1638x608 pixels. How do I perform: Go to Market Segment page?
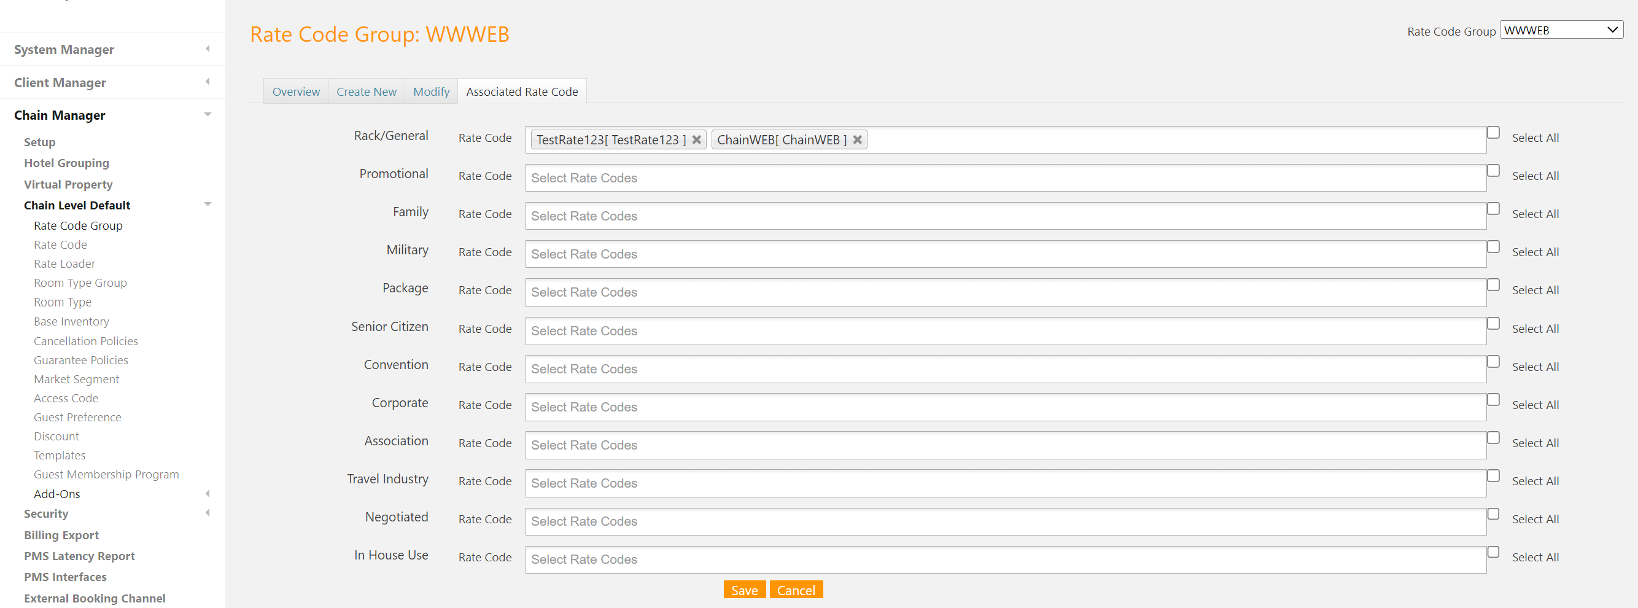pos(76,379)
